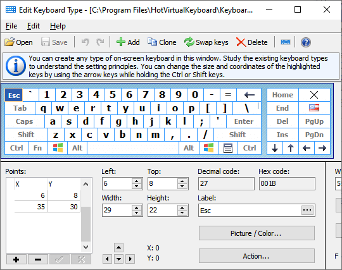Screen dimensions: 342x270
Task: Open the Edit menu
Action: [x=34, y=26]
